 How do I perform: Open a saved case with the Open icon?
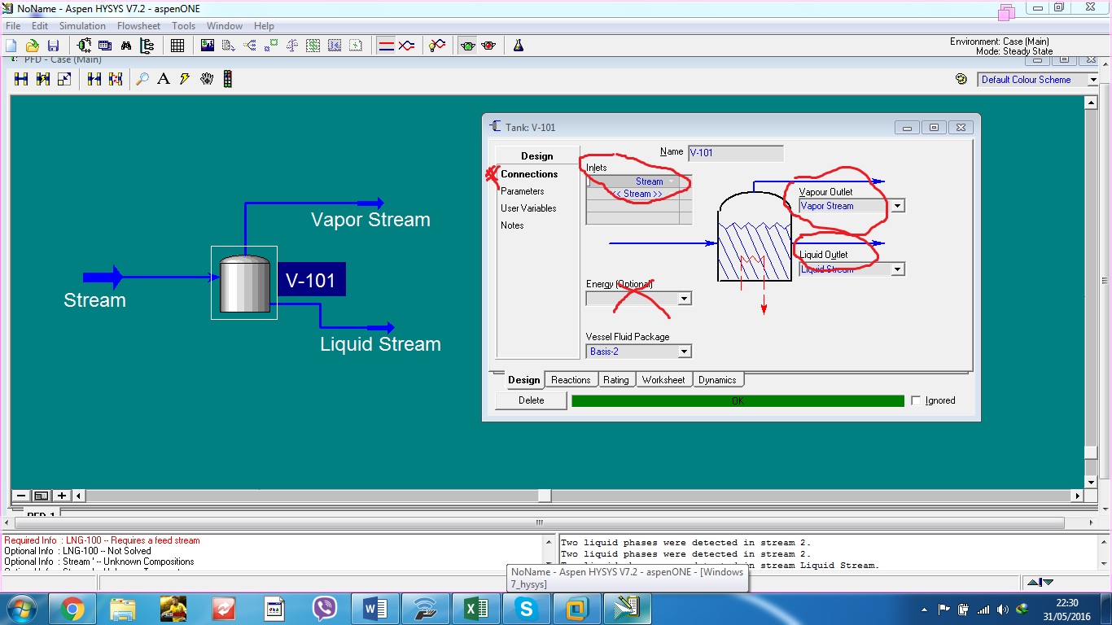click(32, 45)
